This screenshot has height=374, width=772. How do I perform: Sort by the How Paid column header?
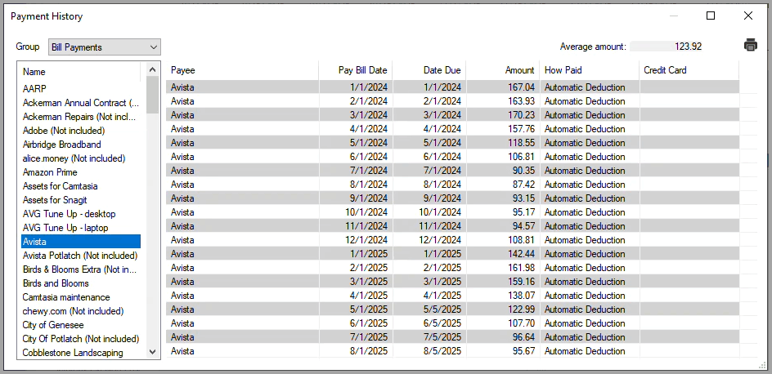tap(590, 70)
